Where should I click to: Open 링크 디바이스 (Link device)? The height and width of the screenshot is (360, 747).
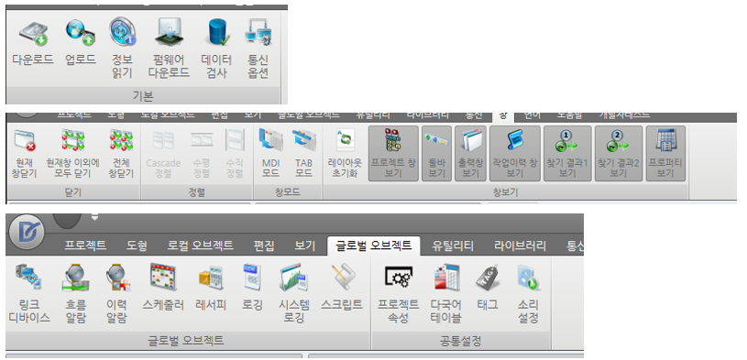[29, 294]
